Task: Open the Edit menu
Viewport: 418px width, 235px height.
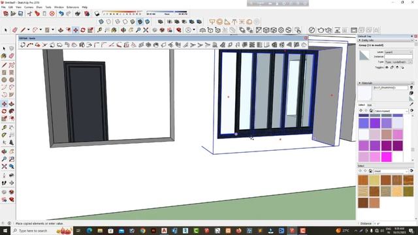Action: tap(10, 7)
